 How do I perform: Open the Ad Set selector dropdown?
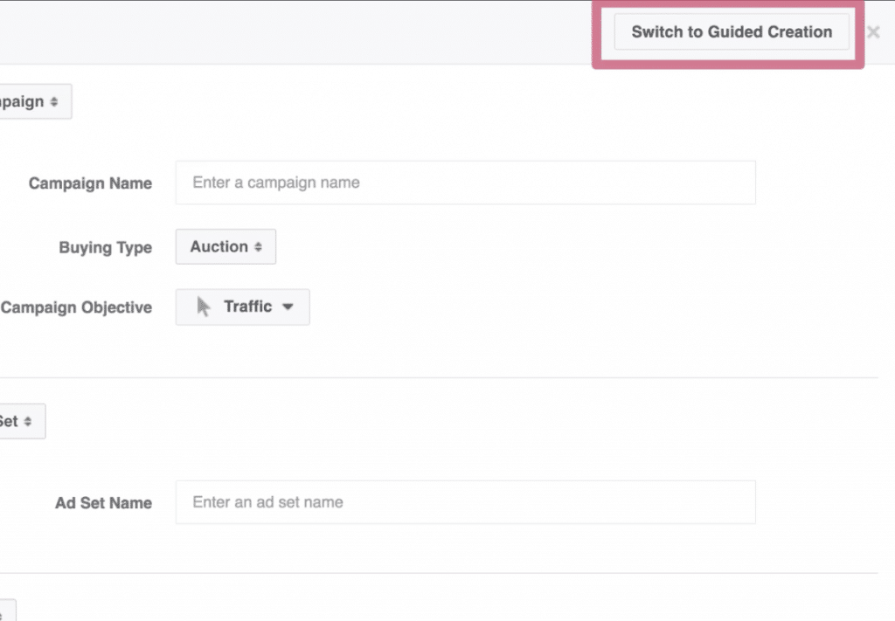[x=22, y=421]
